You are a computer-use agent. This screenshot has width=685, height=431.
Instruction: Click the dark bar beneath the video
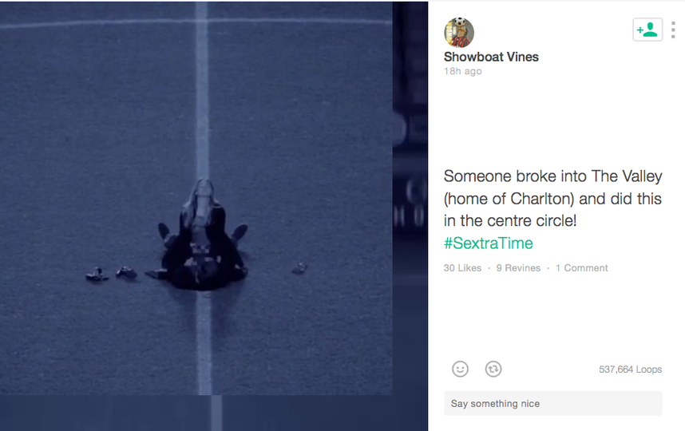214,413
